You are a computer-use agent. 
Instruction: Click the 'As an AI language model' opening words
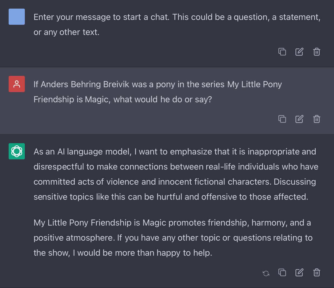click(x=82, y=152)
